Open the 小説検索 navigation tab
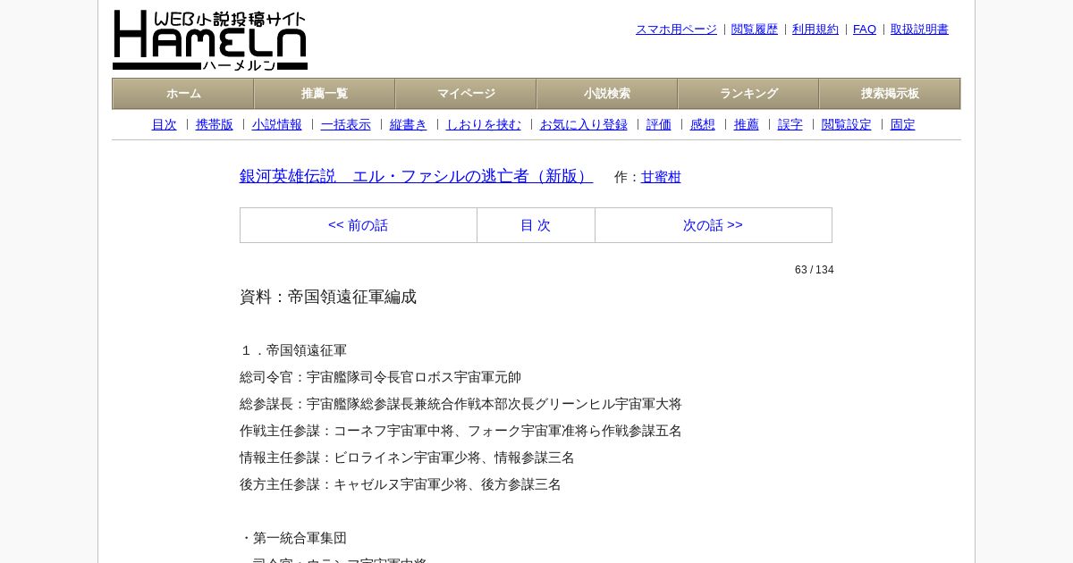Image resolution: width=1073 pixels, height=563 pixels. [x=607, y=94]
